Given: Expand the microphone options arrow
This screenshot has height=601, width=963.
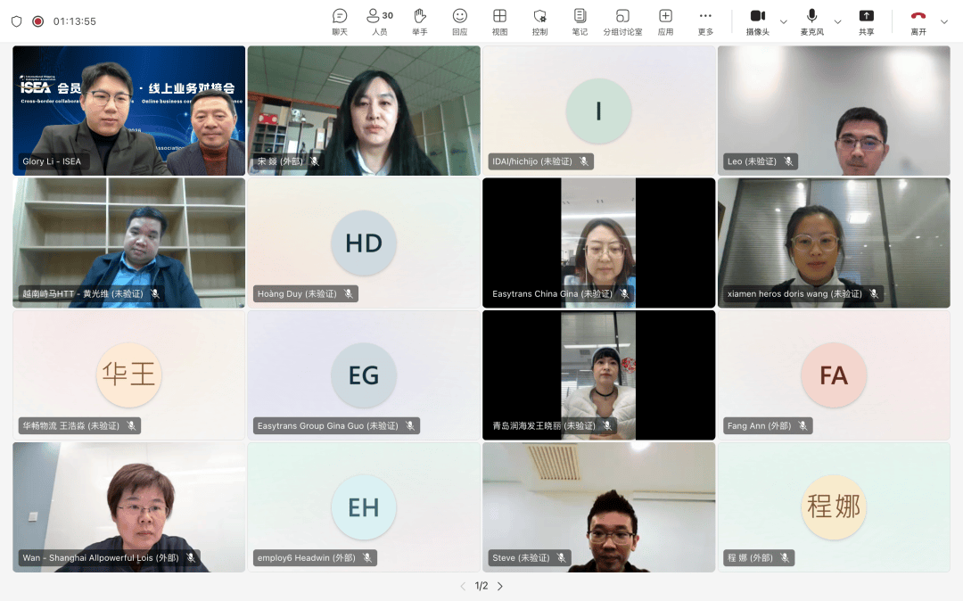Looking at the screenshot, I should point(837,21).
